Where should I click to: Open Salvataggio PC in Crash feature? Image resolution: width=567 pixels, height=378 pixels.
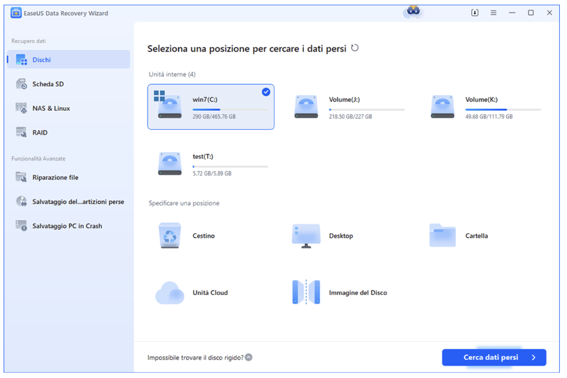pyautogui.click(x=56, y=226)
